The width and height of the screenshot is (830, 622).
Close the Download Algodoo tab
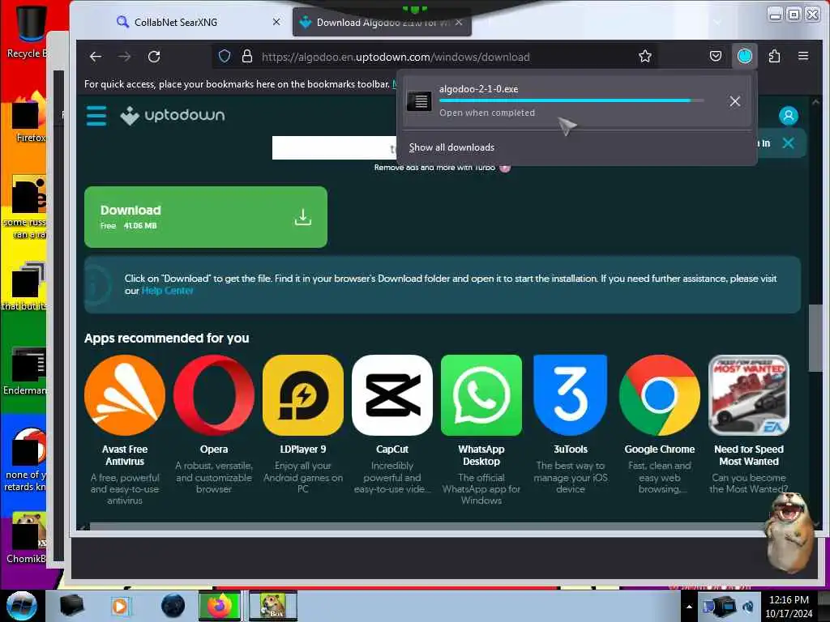pos(459,22)
